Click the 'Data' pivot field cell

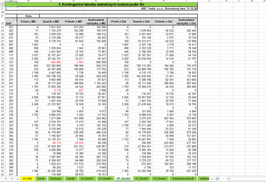28,16
